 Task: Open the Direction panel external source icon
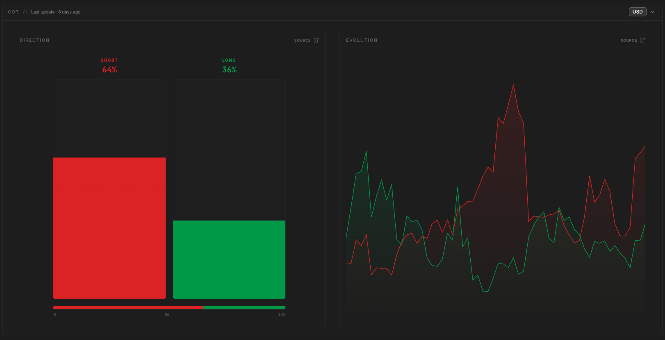click(x=316, y=40)
